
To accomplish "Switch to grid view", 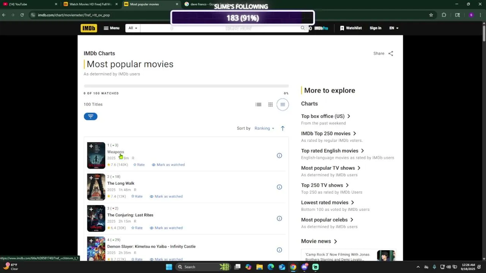I will (x=270, y=105).
